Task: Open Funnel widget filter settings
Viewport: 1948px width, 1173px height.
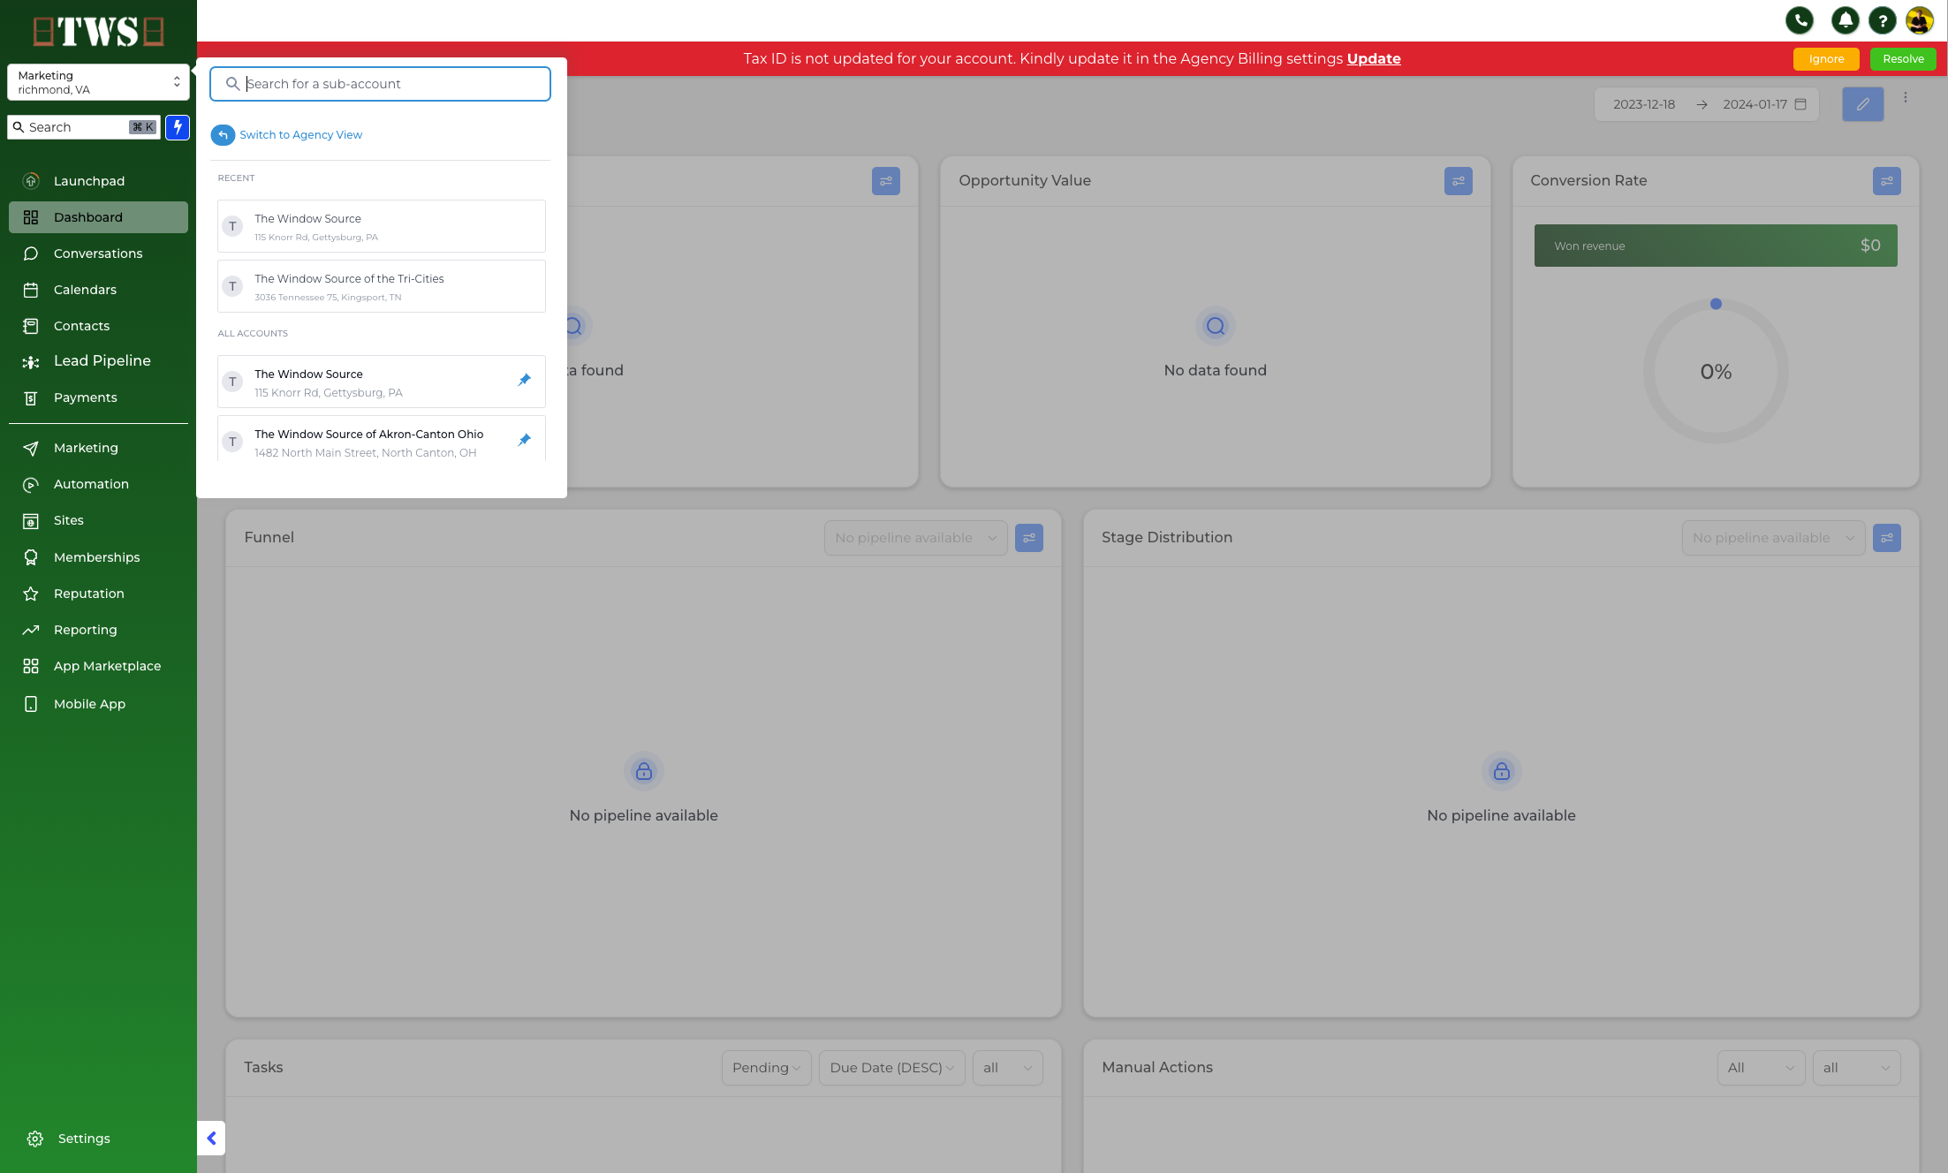Action: [x=1028, y=538]
